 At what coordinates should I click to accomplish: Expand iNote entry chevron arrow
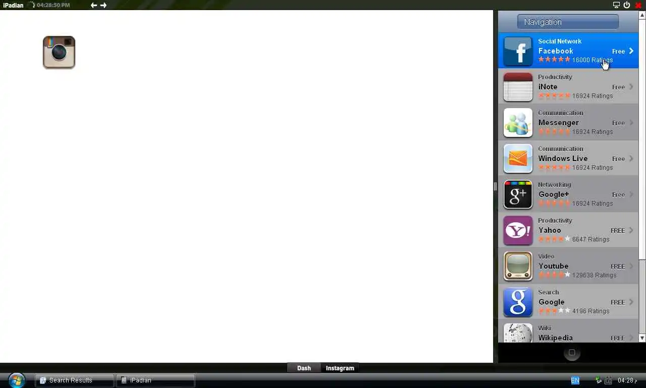click(631, 87)
